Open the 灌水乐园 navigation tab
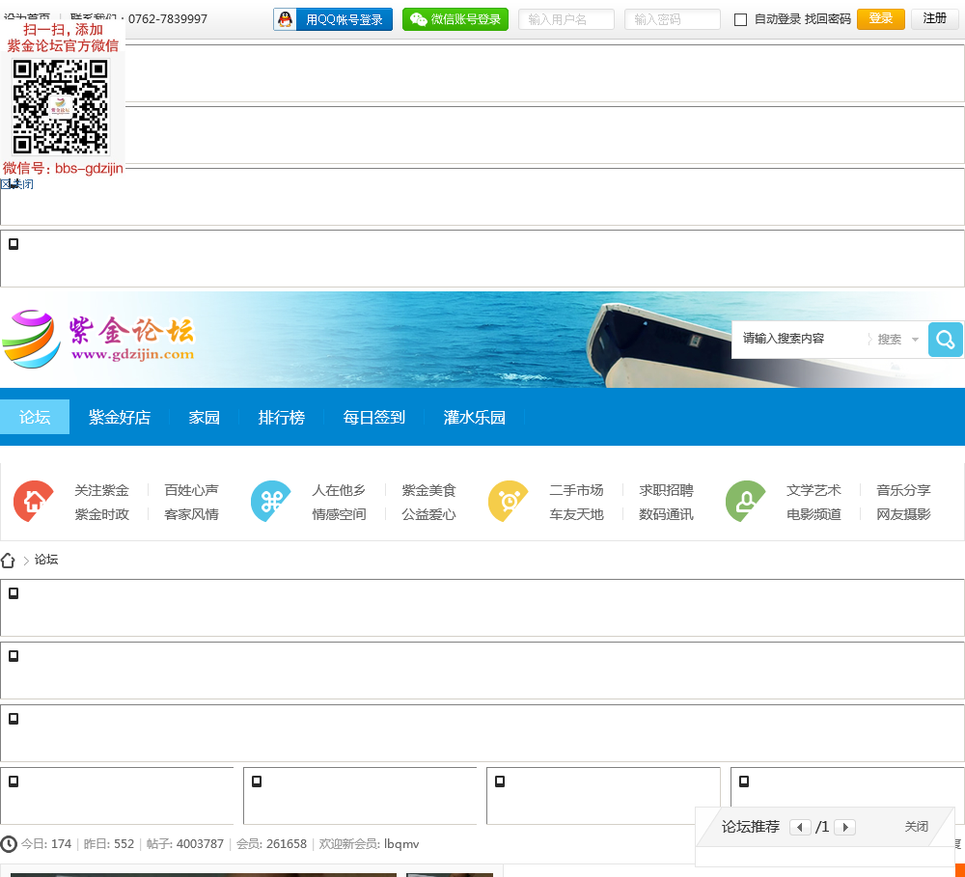965x877 pixels. (474, 417)
